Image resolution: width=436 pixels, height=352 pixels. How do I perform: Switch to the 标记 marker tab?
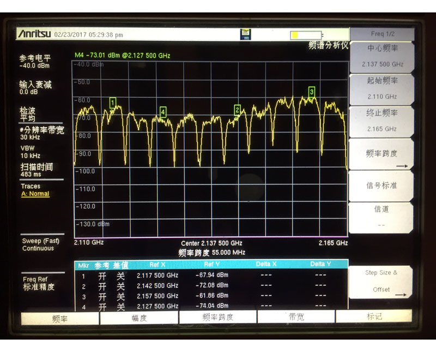pos(374,317)
